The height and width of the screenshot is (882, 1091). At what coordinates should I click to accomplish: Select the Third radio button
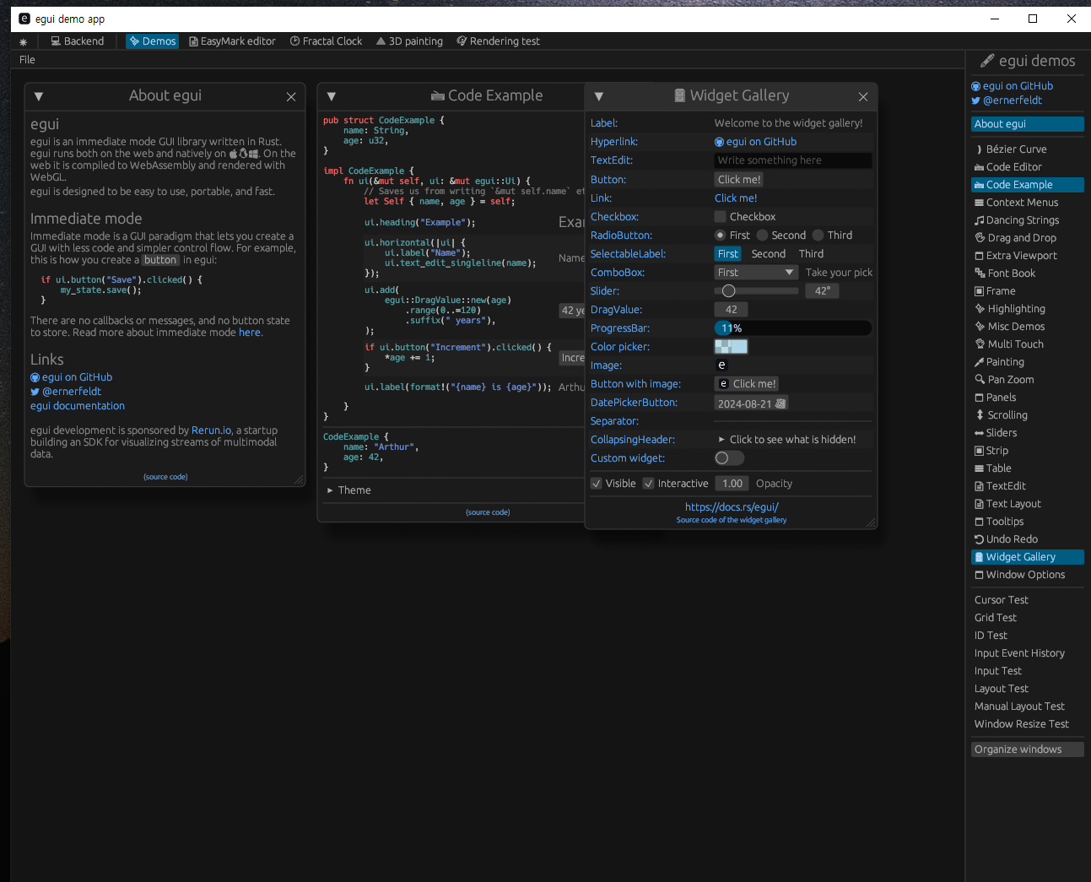pos(818,235)
